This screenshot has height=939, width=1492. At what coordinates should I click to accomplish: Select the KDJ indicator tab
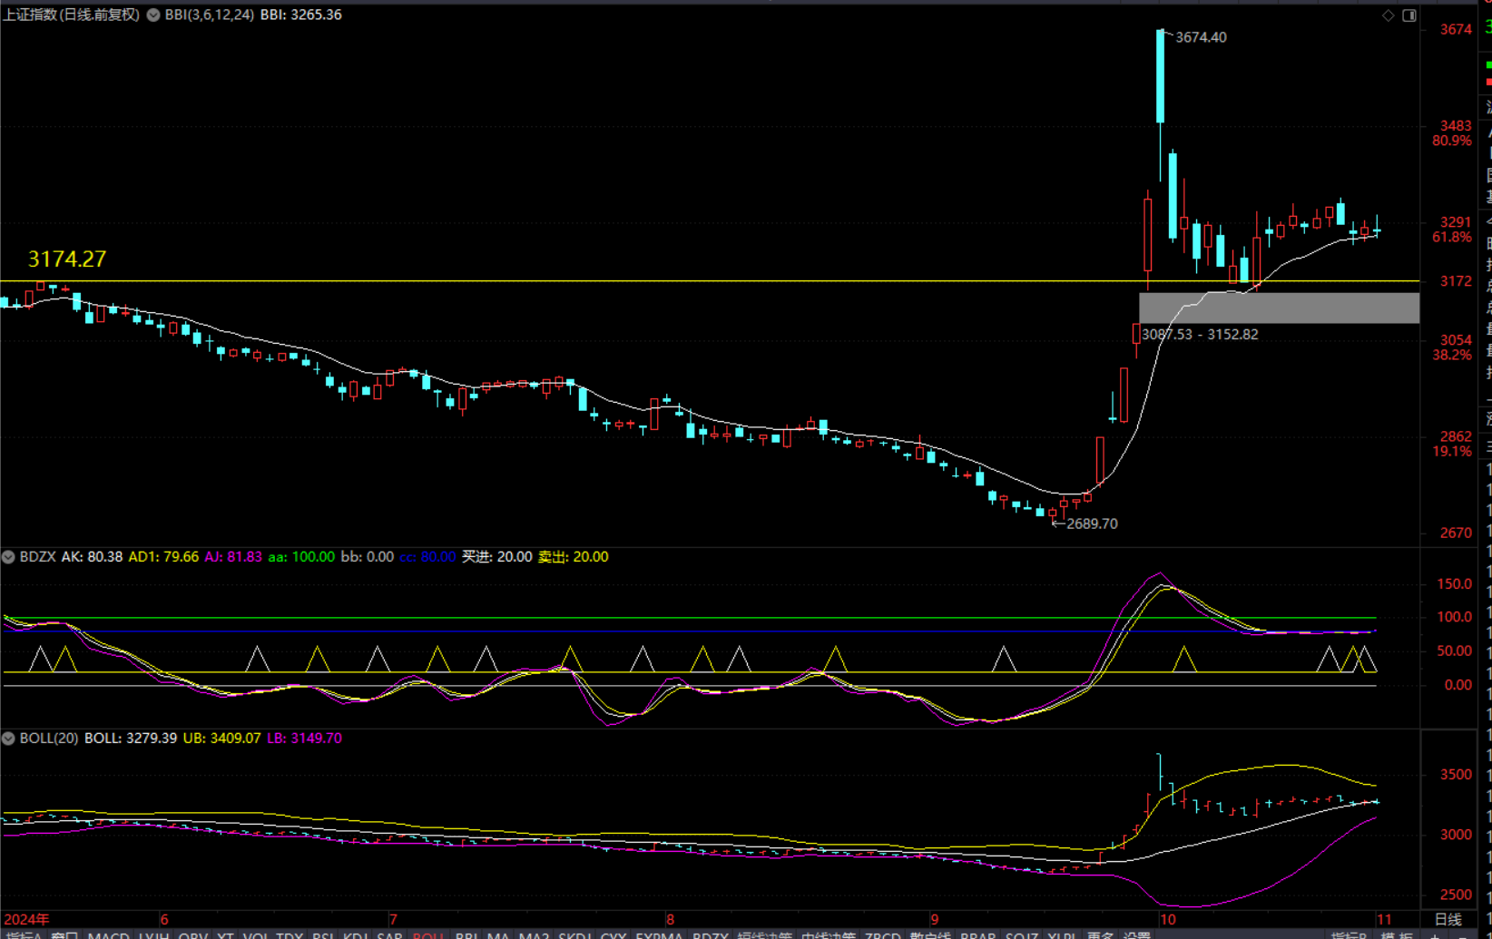tap(356, 934)
